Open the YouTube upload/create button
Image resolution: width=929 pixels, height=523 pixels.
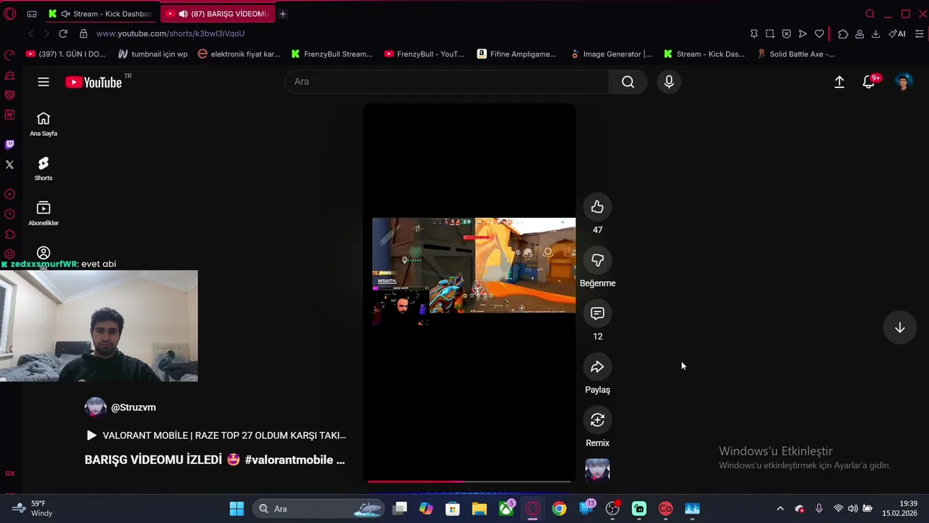[x=839, y=82]
